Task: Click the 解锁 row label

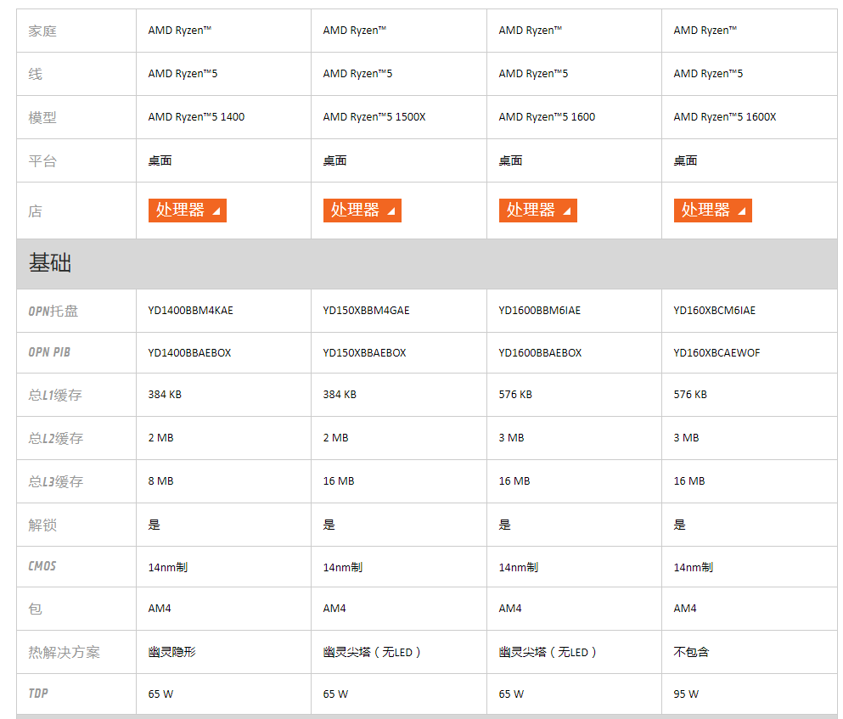Action: coord(42,525)
